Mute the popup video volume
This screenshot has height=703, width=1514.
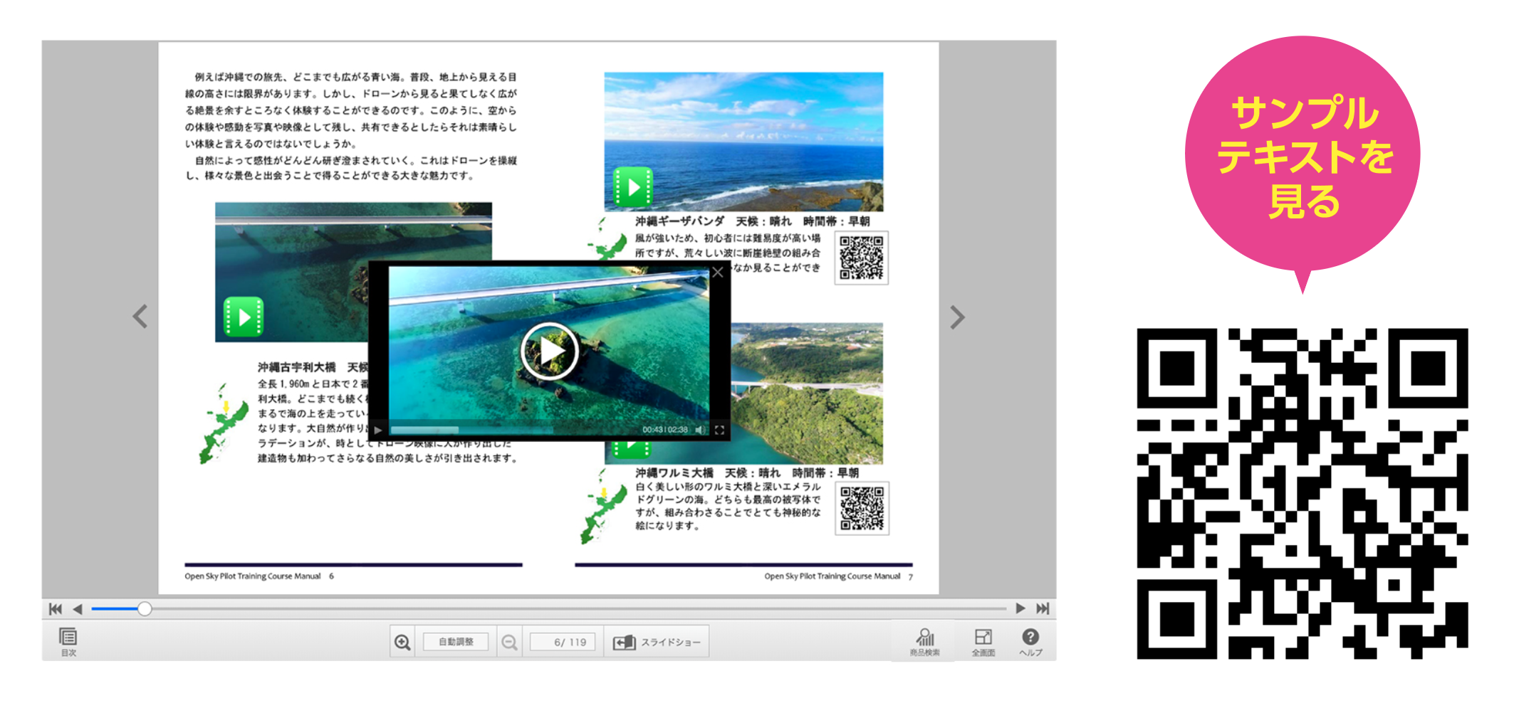pyautogui.click(x=700, y=430)
